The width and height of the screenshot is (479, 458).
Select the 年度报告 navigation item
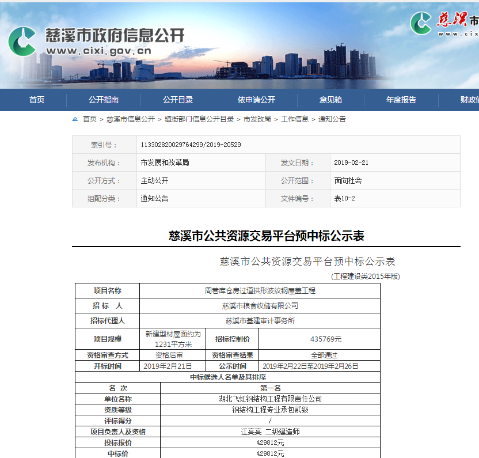pyautogui.click(x=401, y=100)
